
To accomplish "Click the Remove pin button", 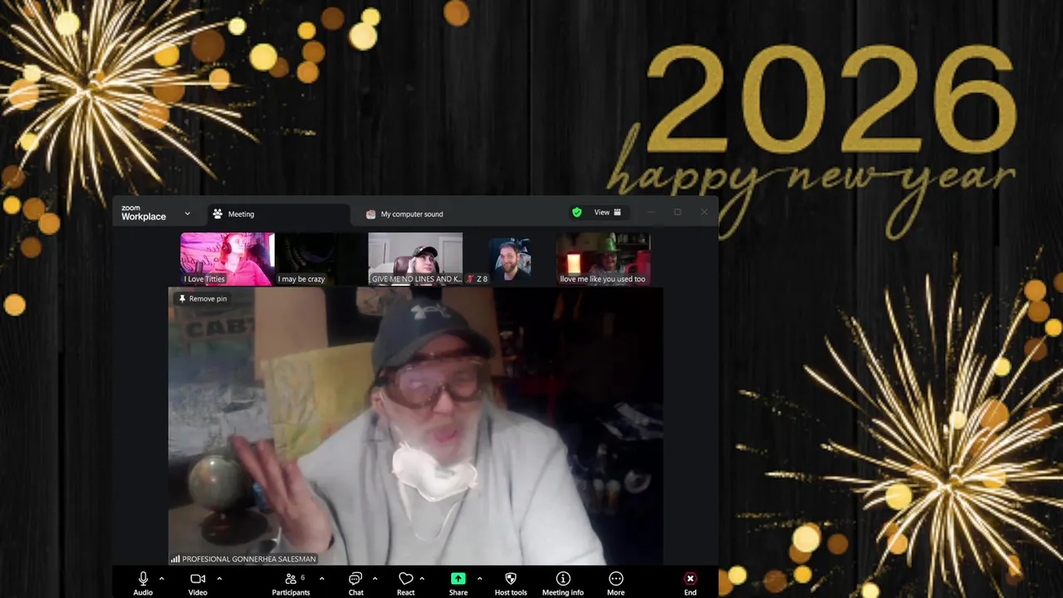I will point(203,299).
